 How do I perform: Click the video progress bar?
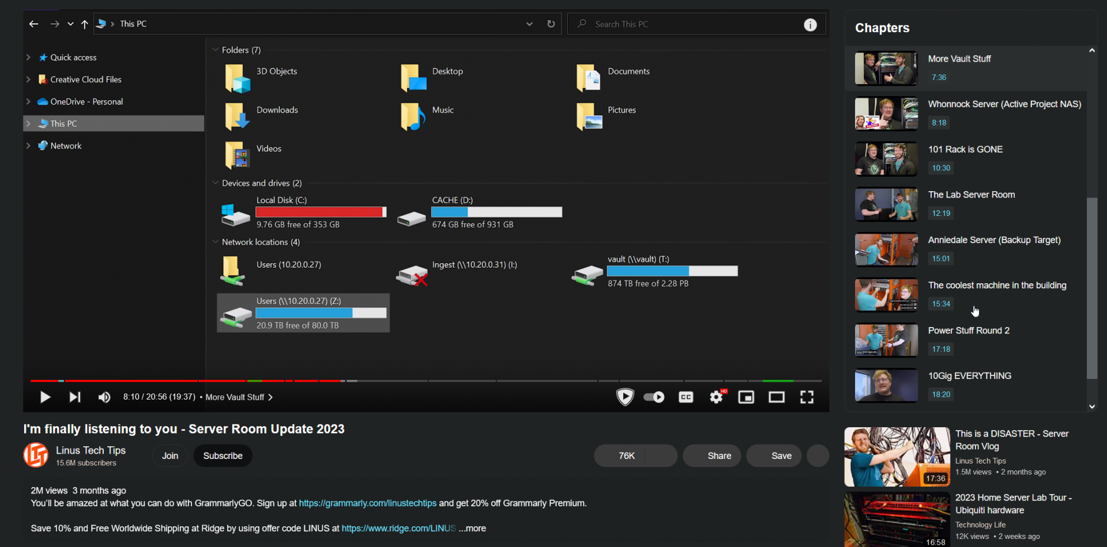point(426,381)
